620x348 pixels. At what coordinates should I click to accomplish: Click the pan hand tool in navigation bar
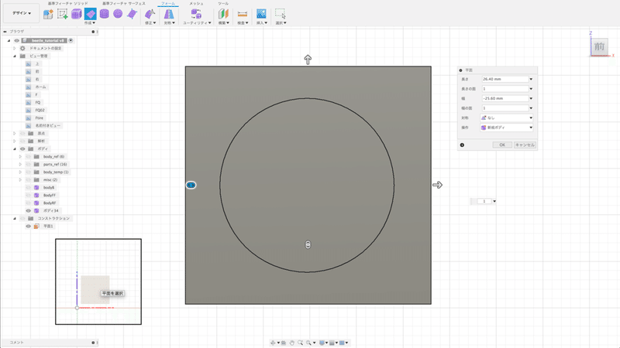pyautogui.click(x=292, y=343)
